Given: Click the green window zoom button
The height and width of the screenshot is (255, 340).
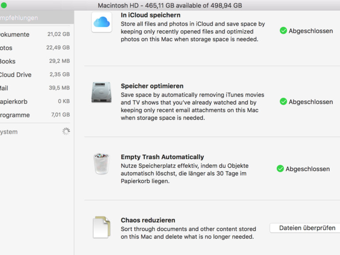Looking at the screenshot, I should point(4,5).
